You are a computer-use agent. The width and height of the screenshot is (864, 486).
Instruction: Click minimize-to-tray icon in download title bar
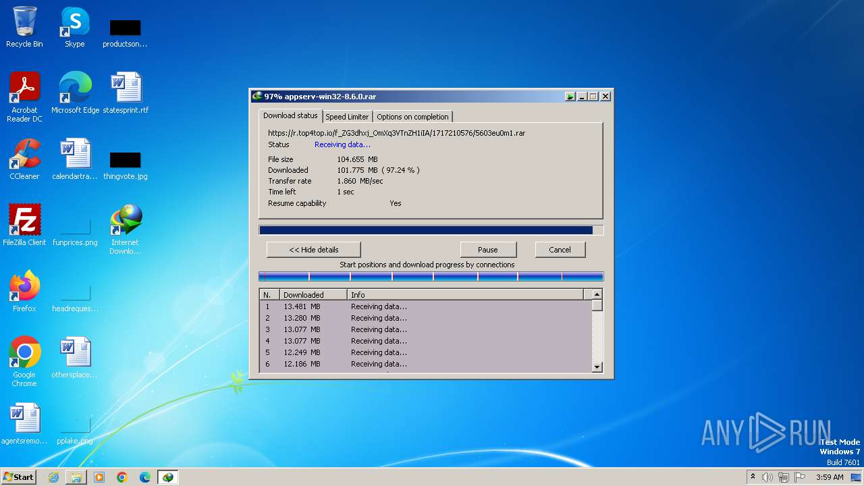pyautogui.click(x=570, y=97)
